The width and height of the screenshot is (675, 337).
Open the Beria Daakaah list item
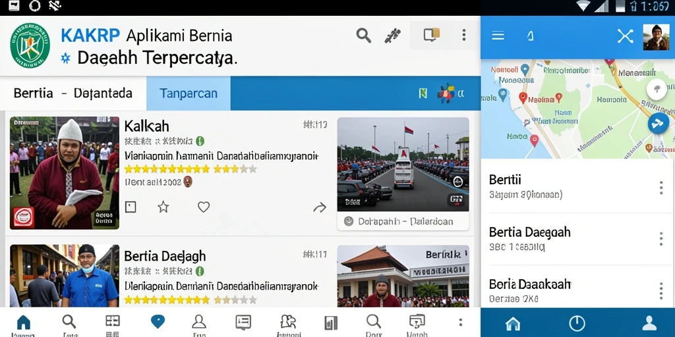[x=577, y=287]
